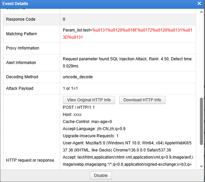Screen dimensions: 205x182
Task: Select the Response Code row label
Action: [x=21, y=19]
